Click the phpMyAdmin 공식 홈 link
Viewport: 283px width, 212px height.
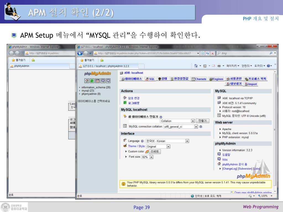pyautogui.click(x=235, y=165)
